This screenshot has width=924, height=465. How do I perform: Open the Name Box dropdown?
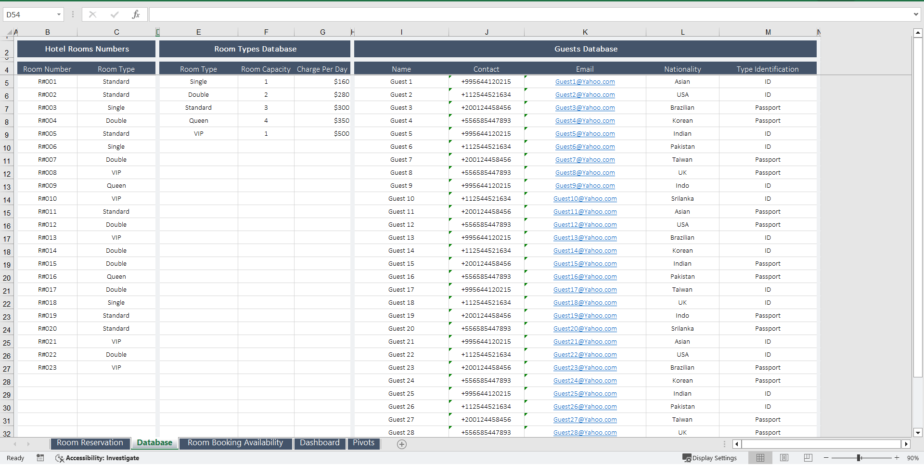tap(59, 14)
